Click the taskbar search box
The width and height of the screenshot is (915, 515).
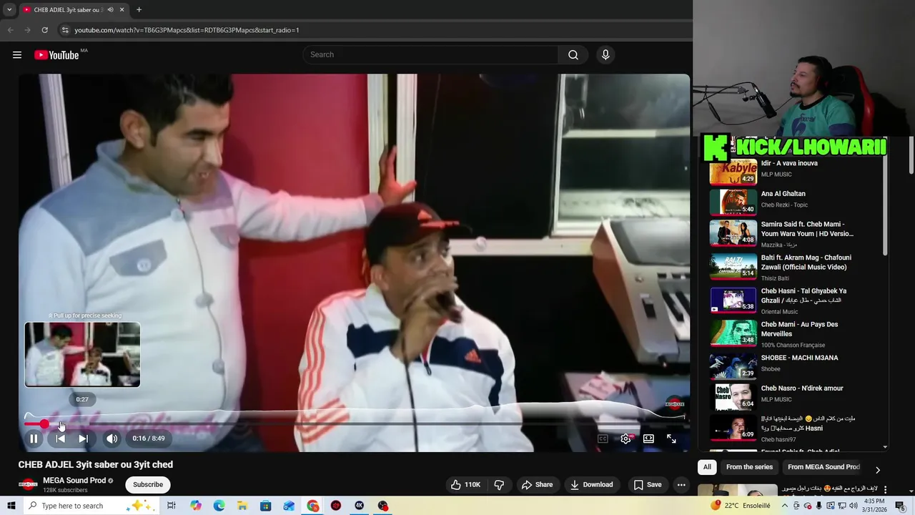(91, 506)
